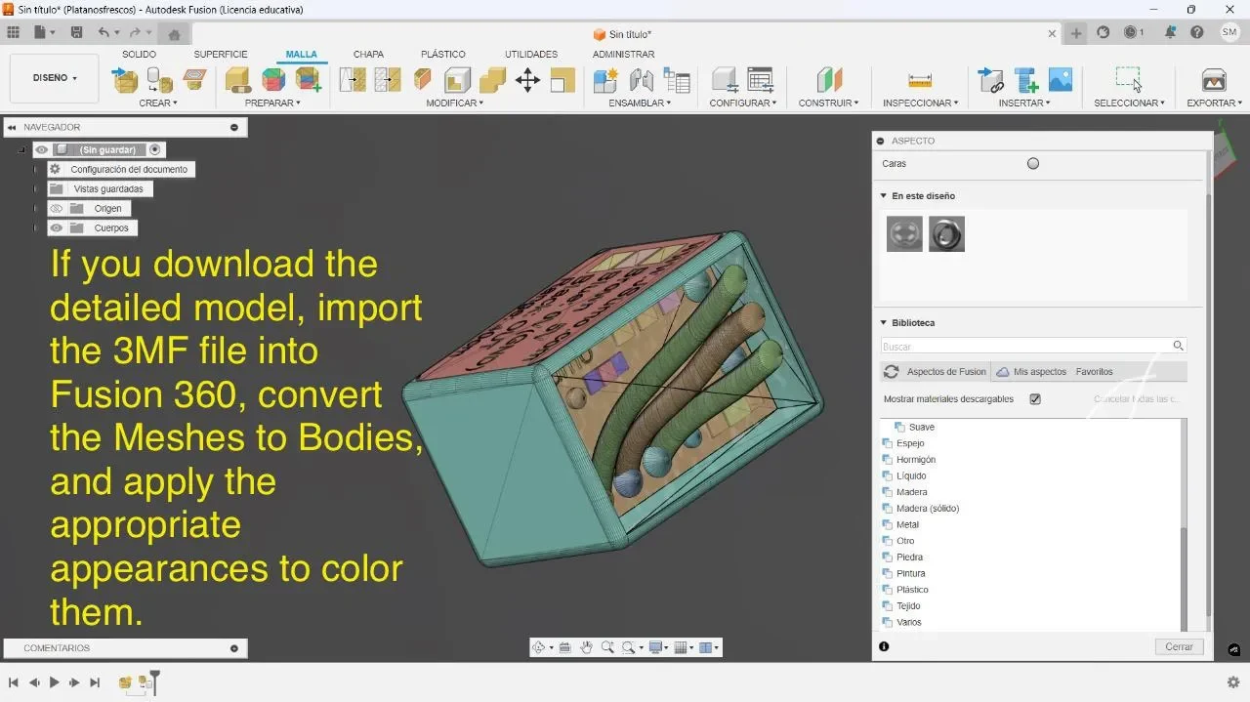The height and width of the screenshot is (702, 1250).
Task: Click the Tessellate cylinder-to-mesh icon
Action: coord(159,80)
